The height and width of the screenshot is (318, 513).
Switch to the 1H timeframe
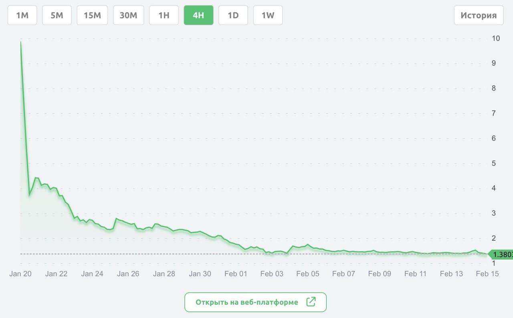(164, 15)
